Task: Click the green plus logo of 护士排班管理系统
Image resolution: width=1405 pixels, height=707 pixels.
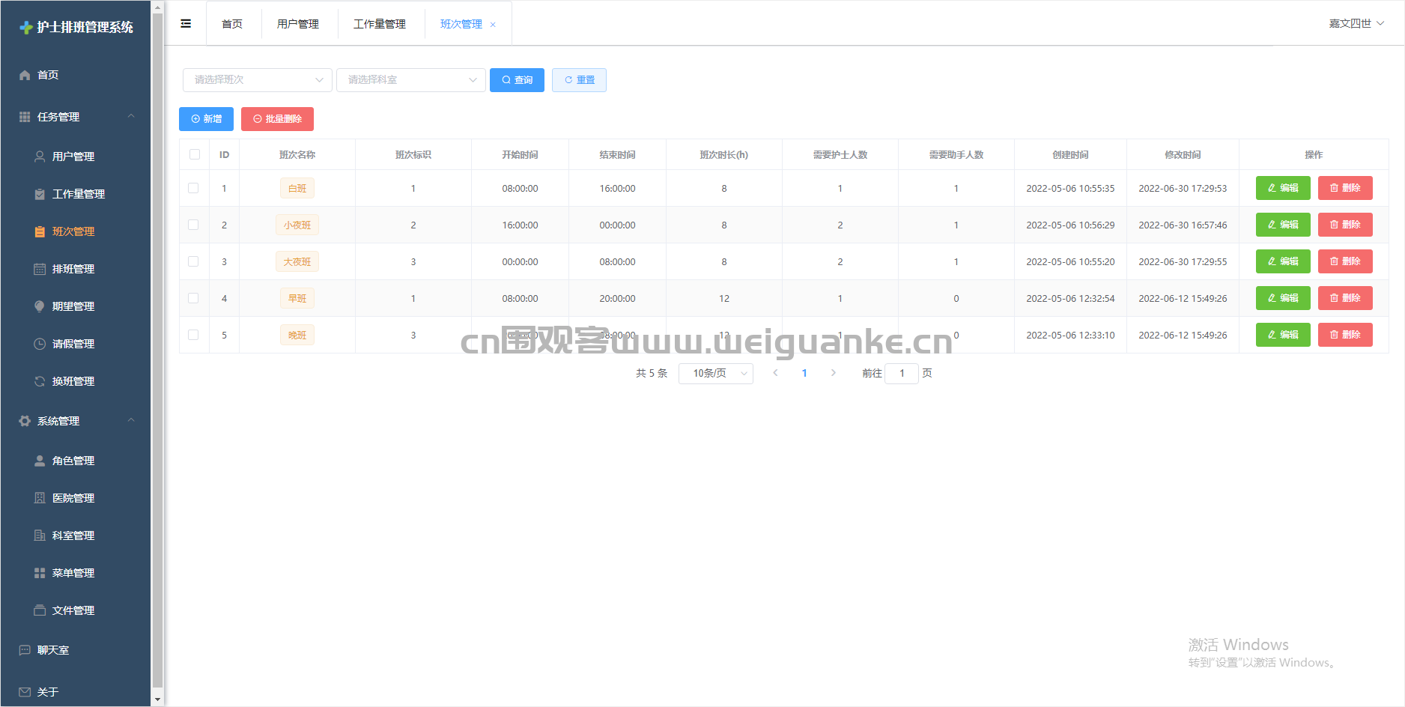Action: click(26, 28)
